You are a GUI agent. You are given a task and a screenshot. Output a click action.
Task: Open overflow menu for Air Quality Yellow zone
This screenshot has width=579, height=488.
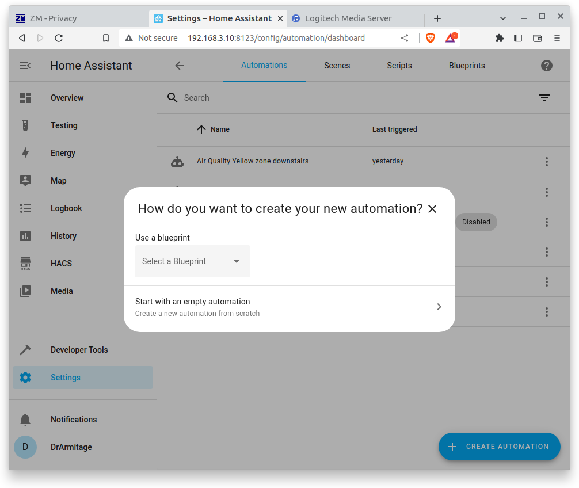[x=547, y=162]
